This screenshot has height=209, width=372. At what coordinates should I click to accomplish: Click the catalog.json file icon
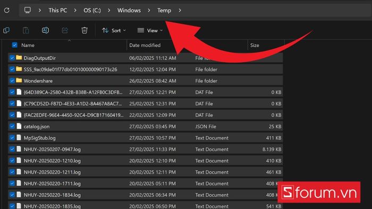19,126
